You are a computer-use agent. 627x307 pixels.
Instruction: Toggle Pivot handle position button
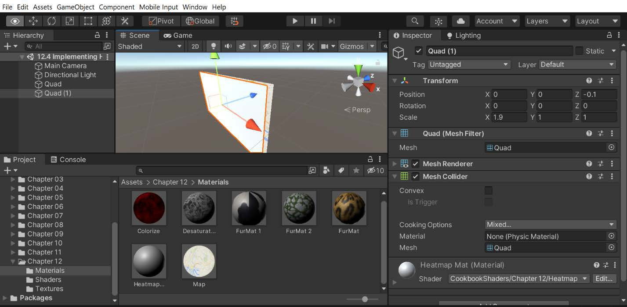click(161, 21)
